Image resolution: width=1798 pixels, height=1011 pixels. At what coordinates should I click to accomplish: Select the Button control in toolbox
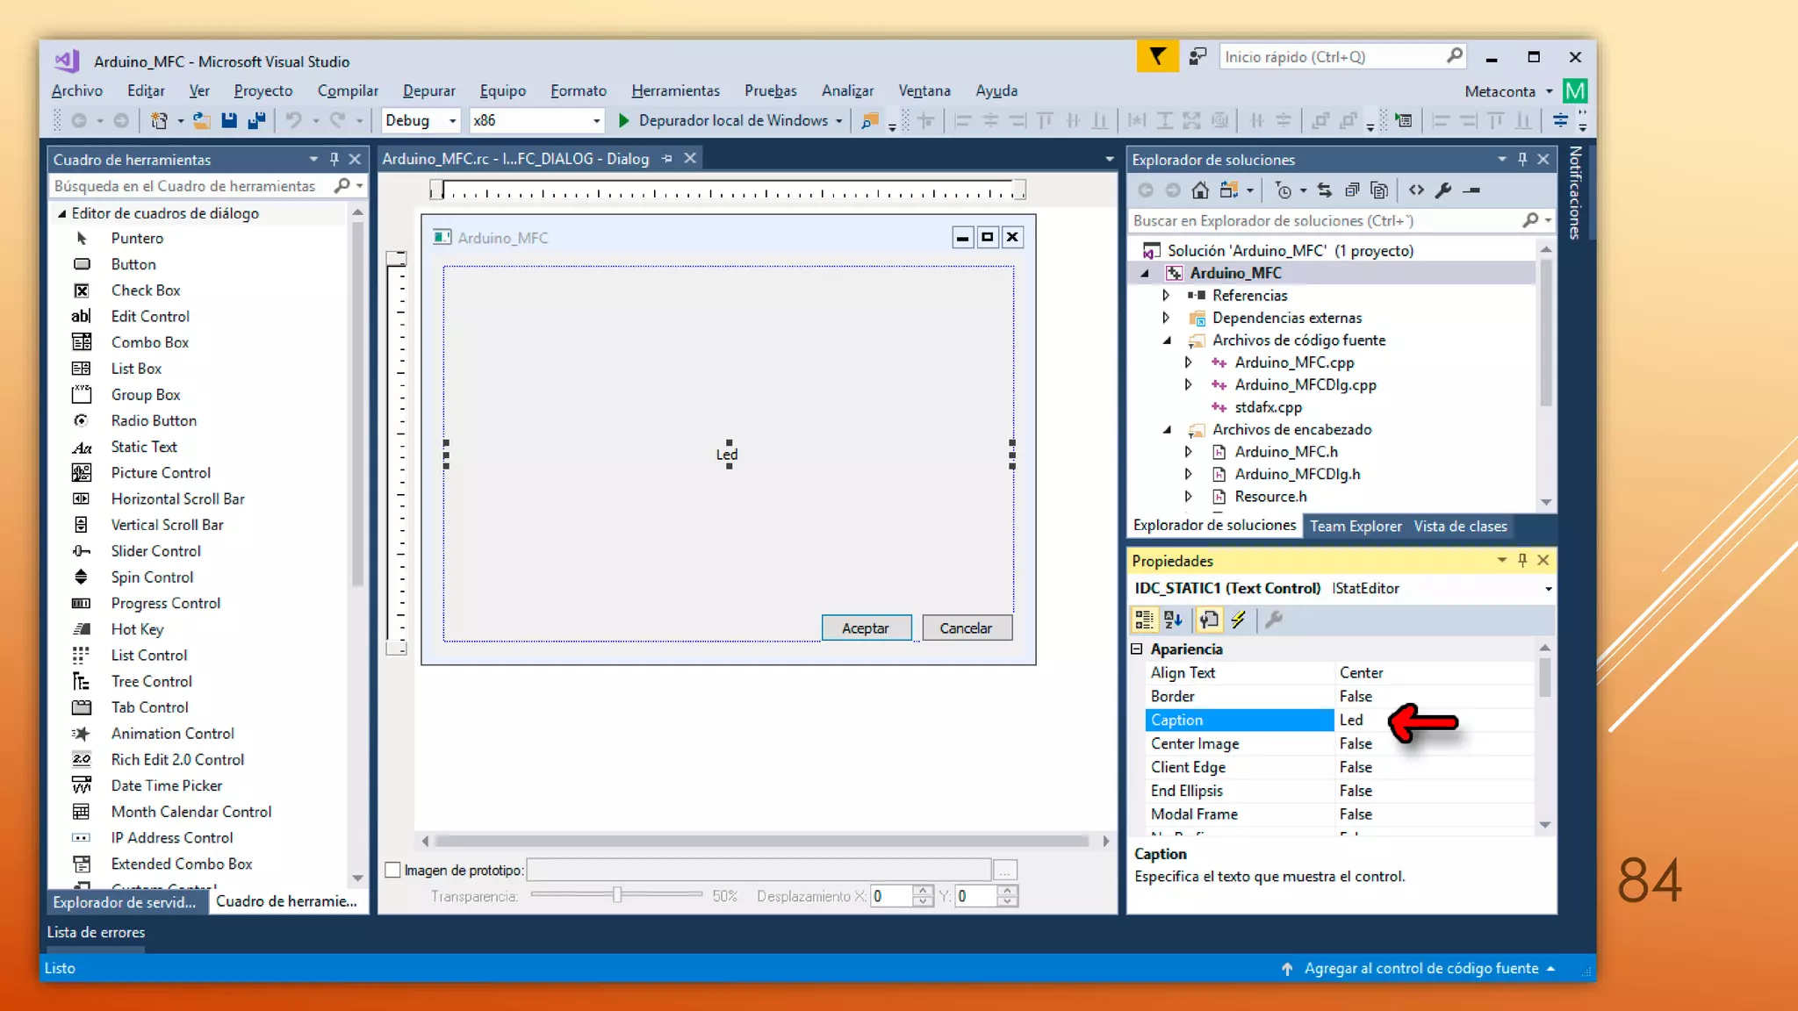(x=133, y=264)
